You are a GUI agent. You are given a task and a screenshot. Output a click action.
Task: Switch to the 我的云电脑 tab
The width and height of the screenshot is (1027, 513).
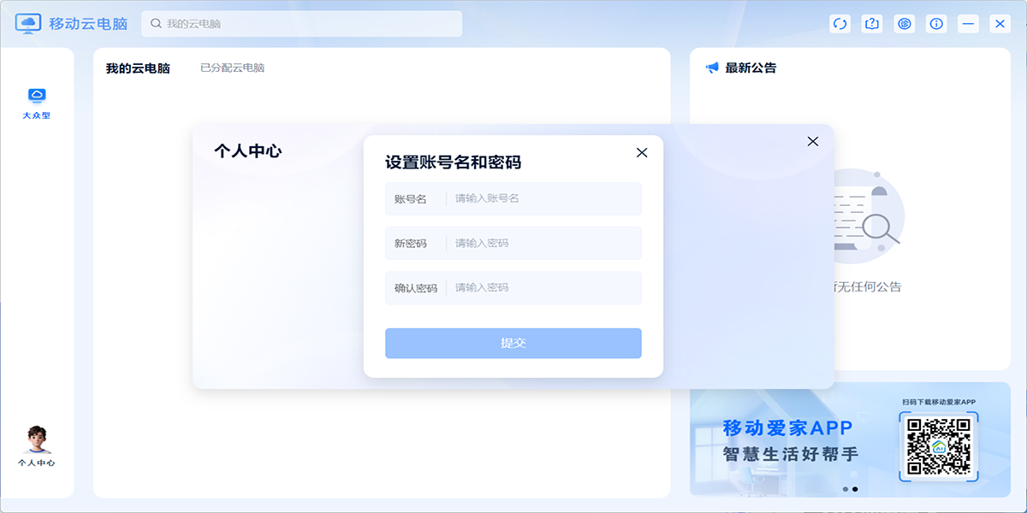tap(138, 68)
